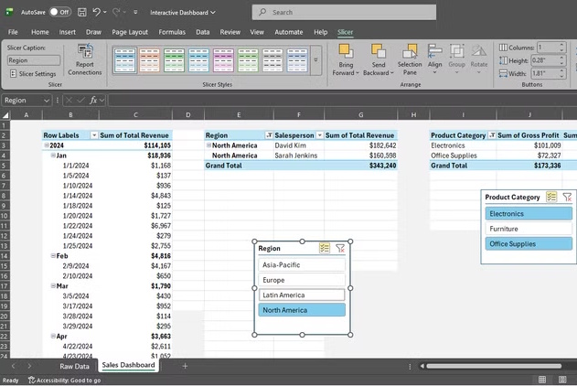This screenshot has height=386, width=577.
Task: Open Interactive Dashboard file name dropdown
Action: [x=183, y=13]
